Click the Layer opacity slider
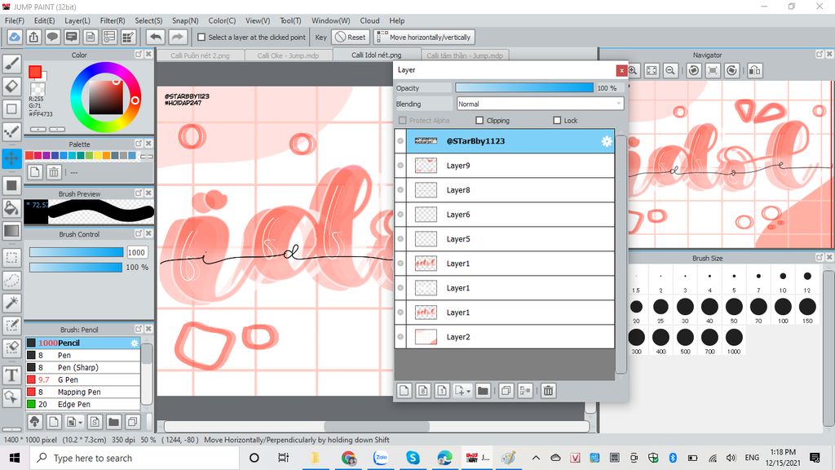Screen dimensions: 835x470 (x=524, y=88)
